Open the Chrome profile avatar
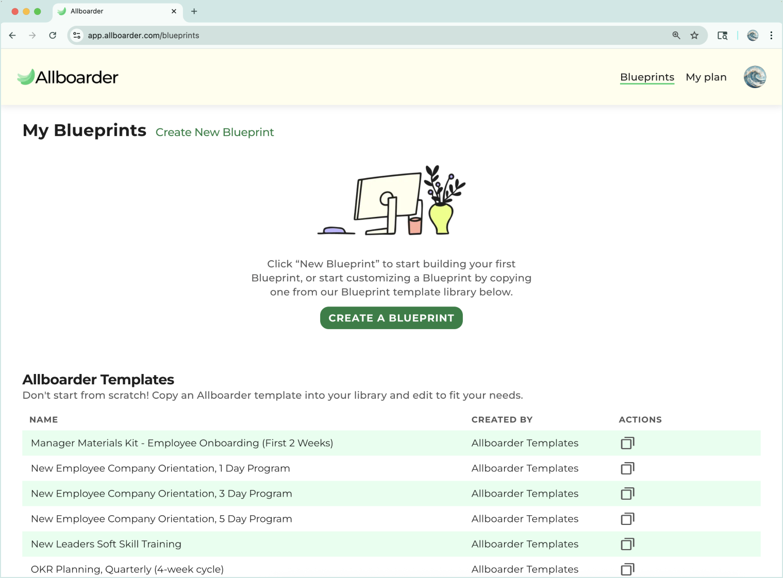The width and height of the screenshot is (783, 578). (753, 36)
